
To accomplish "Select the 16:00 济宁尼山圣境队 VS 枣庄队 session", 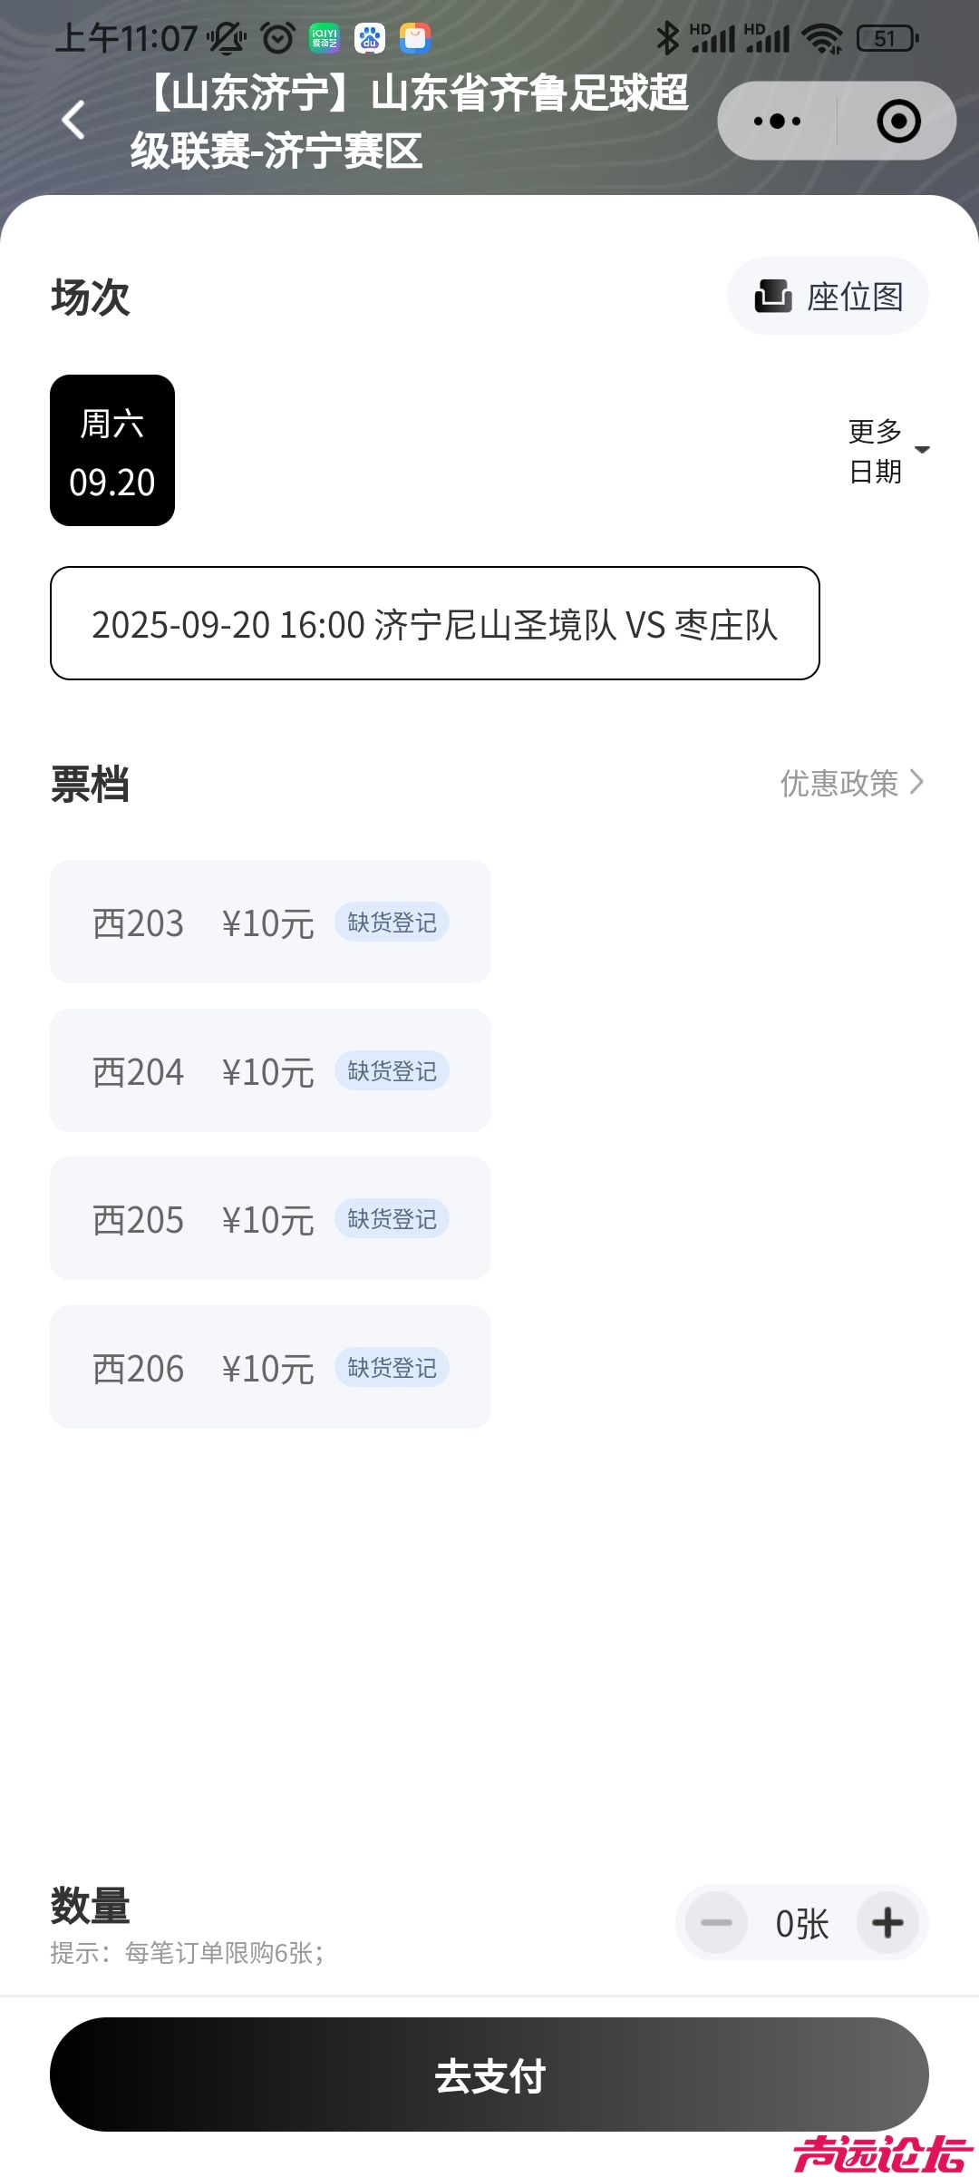I will point(435,624).
